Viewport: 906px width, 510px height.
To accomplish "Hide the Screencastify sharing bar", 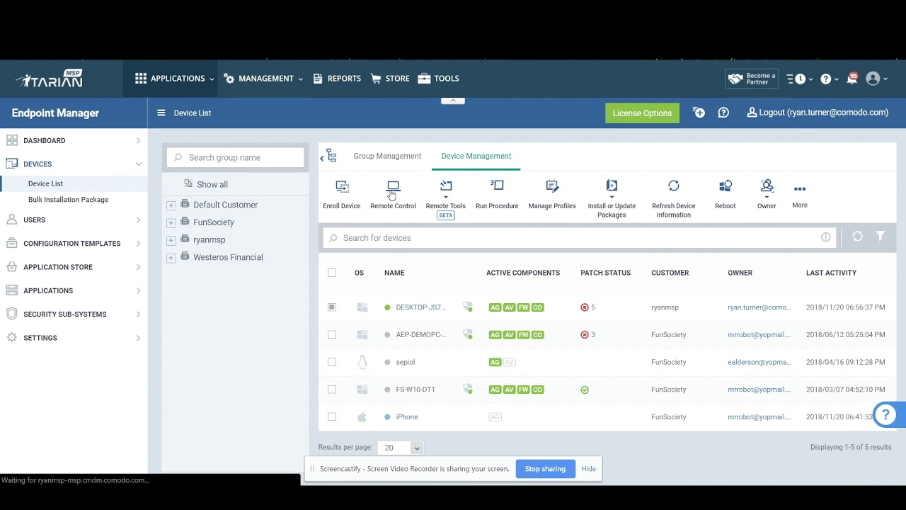I will pyautogui.click(x=589, y=469).
